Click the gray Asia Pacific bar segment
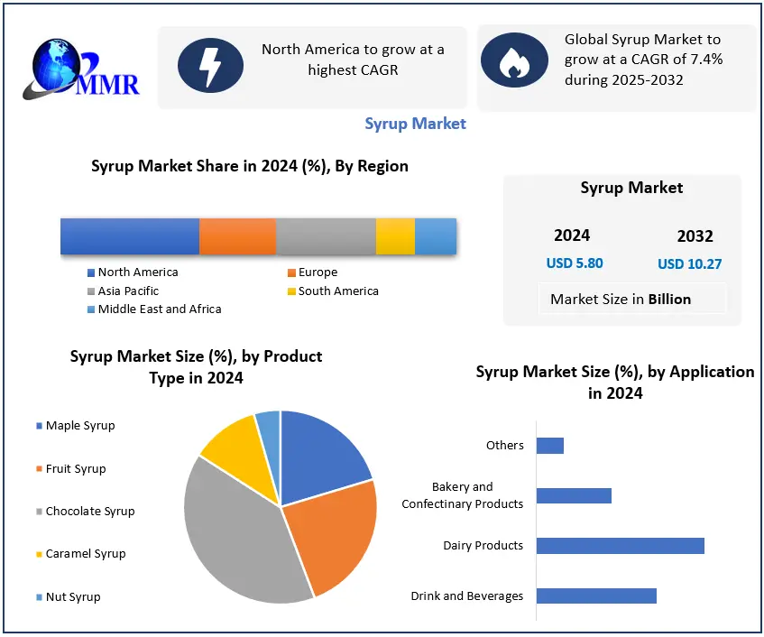Screen dimensions: 764x637 tap(326, 236)
